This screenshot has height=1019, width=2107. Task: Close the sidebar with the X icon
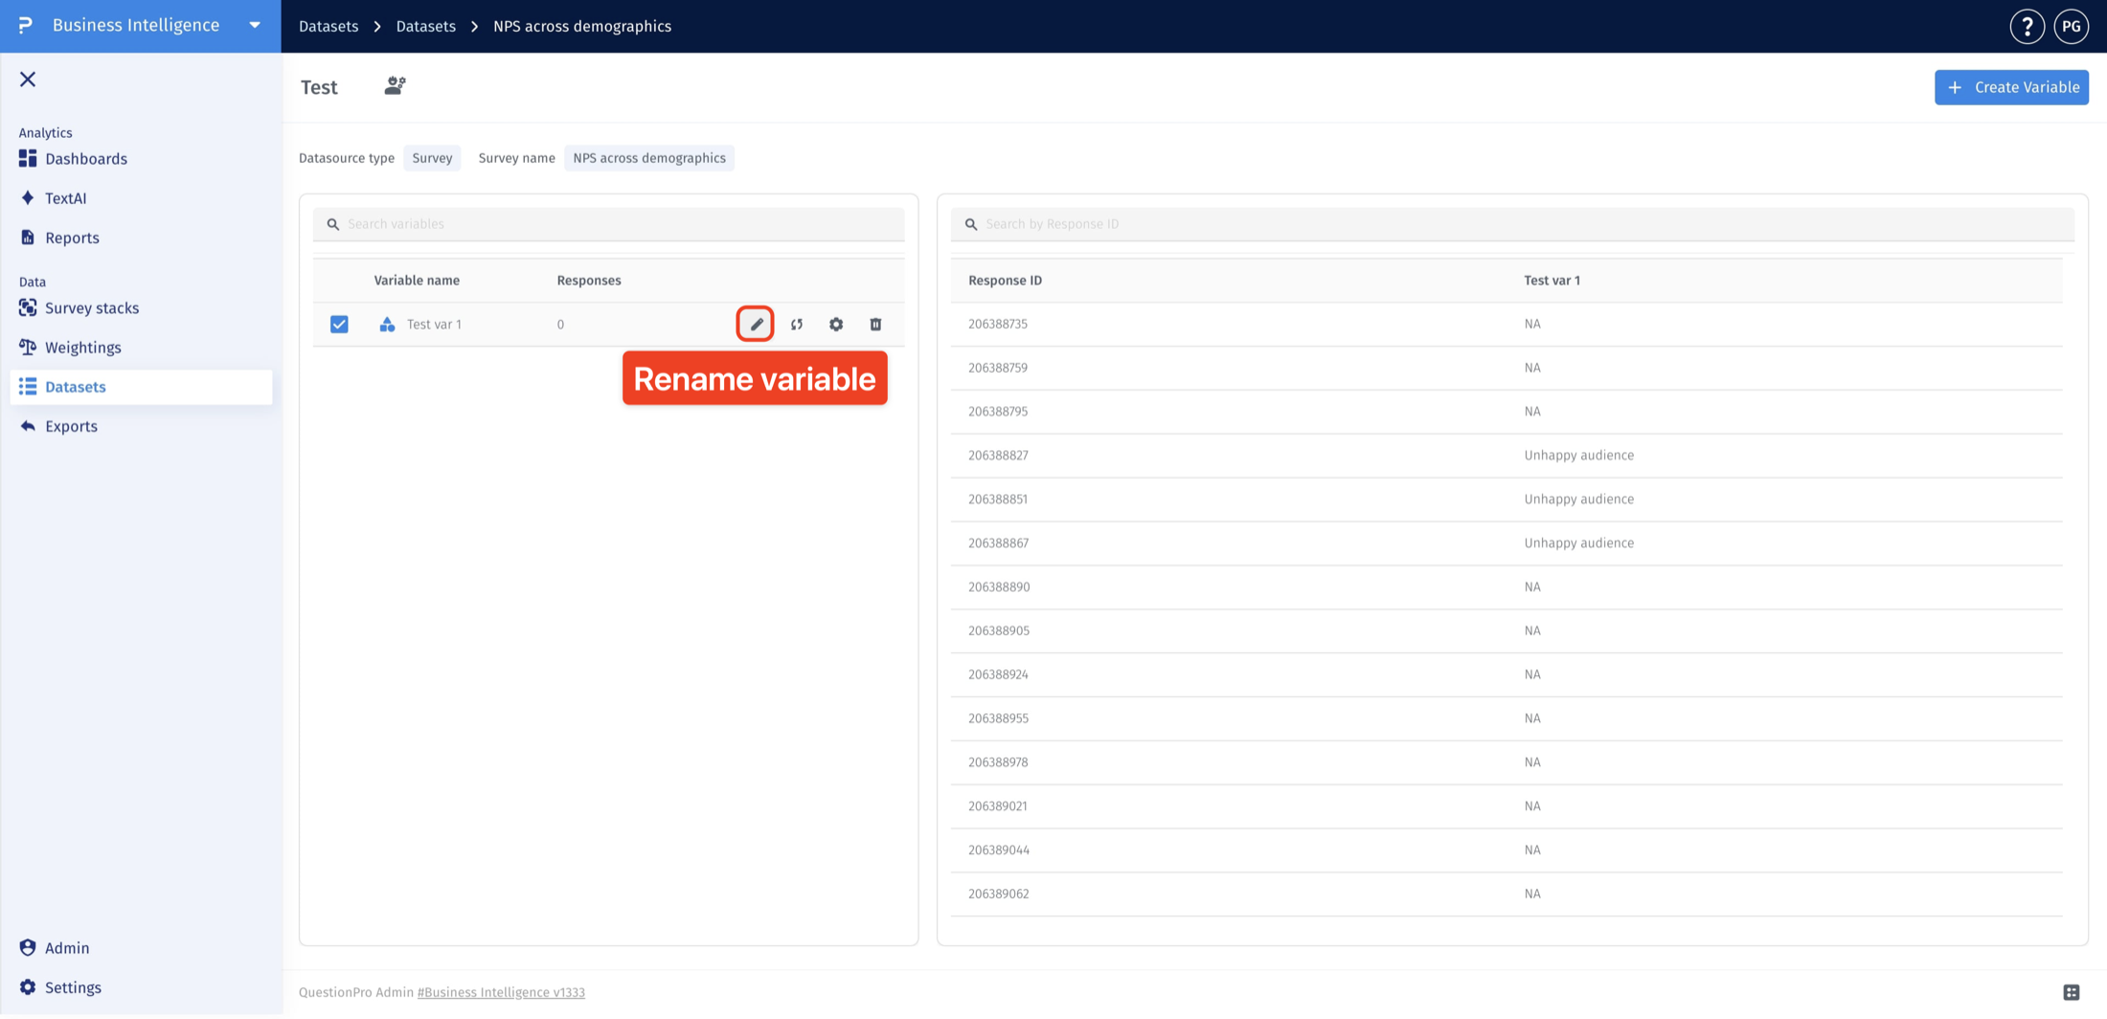[28, 79]
